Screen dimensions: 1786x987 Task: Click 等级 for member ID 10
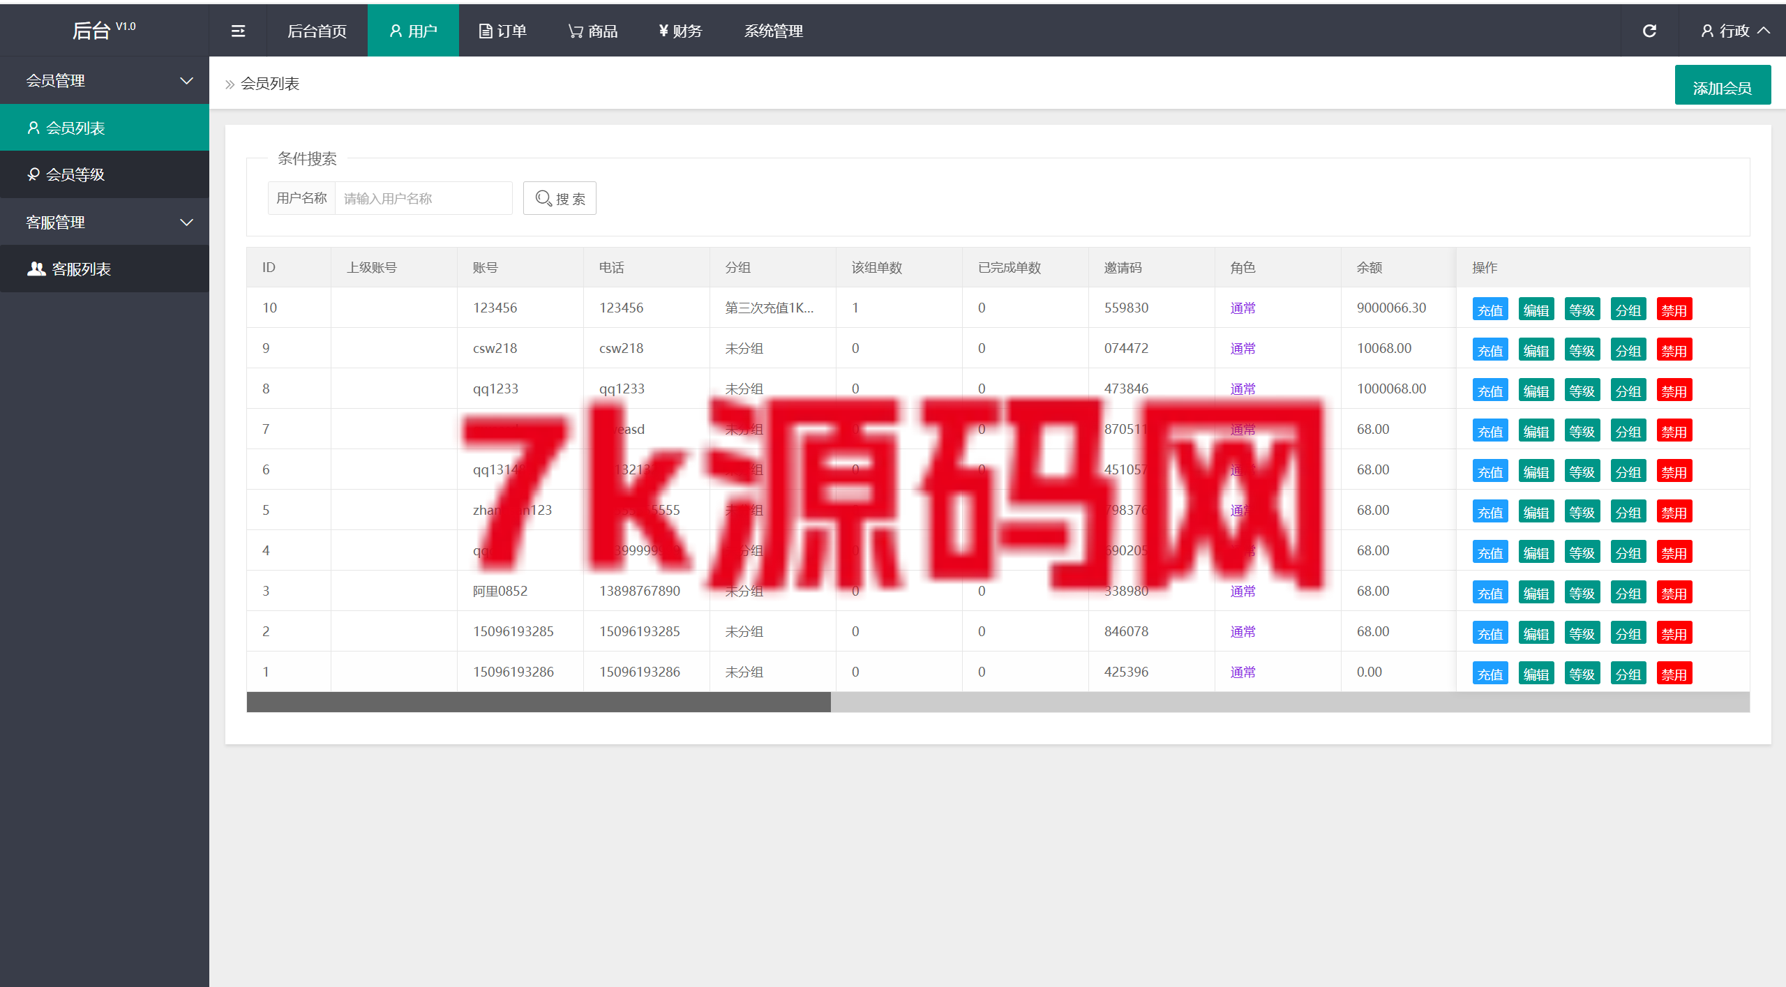(1582, 310)
